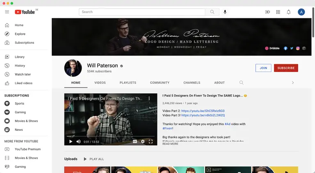The height and width of the screenshot is (173, 315).
Task: Toggle fullscreen on featured video
Action: click(x=151, y=142)
